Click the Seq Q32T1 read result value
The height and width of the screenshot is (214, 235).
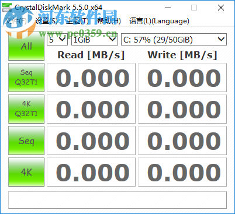click(91, 78)
